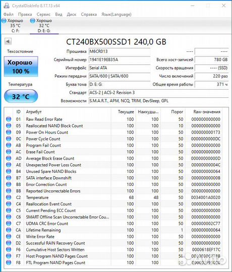
Task: Click the serial number field 1941E19EB35A
Action: (120, 59)
